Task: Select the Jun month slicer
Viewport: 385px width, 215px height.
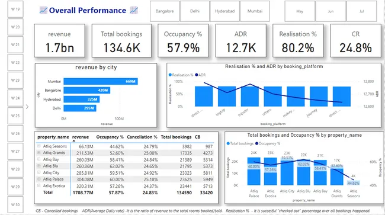Action: click(331, 11)
